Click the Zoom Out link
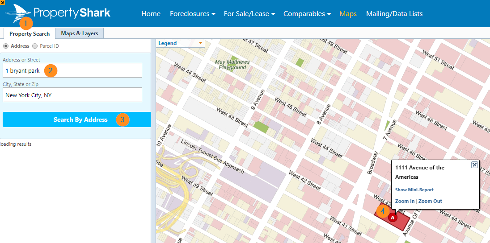Screen dimensions: 490x243 [x=430, y=201]
